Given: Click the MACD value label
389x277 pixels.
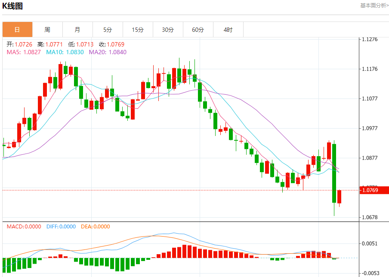Looking at the screenshot, I should coord(24,226).
